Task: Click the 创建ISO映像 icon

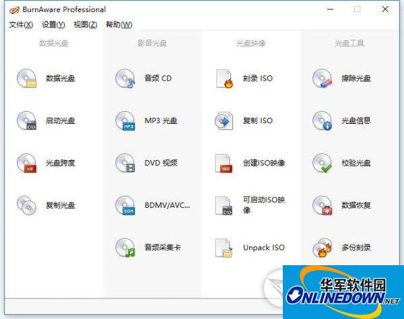Action: (x=224, y=163)
